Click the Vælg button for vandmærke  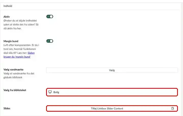112,70
